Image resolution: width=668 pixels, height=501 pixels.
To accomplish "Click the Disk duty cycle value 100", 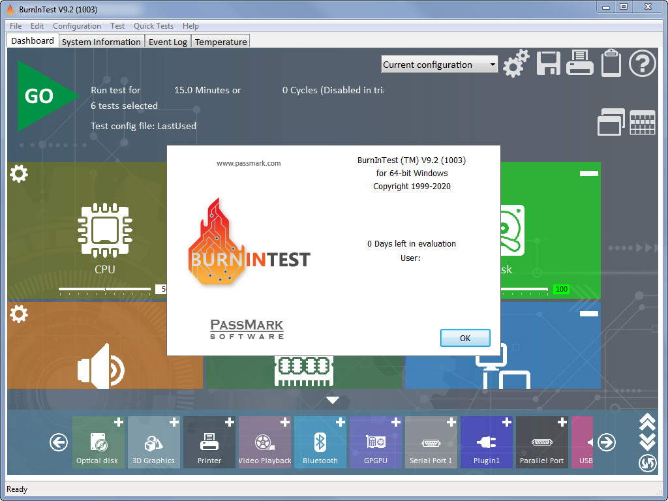I will [x=561, y=289].
